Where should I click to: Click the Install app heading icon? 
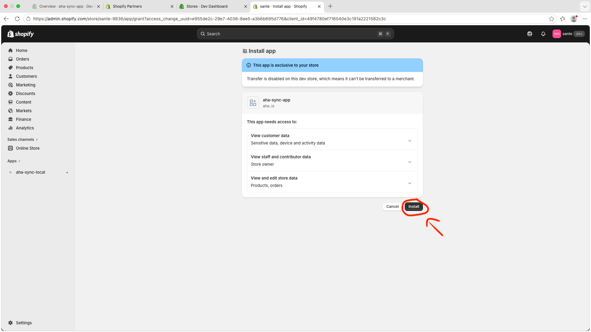click(245, 51)
